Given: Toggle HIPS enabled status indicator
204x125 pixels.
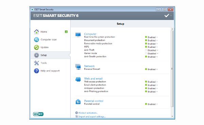Looking at the screenshot, I should [x=146, y=47].
